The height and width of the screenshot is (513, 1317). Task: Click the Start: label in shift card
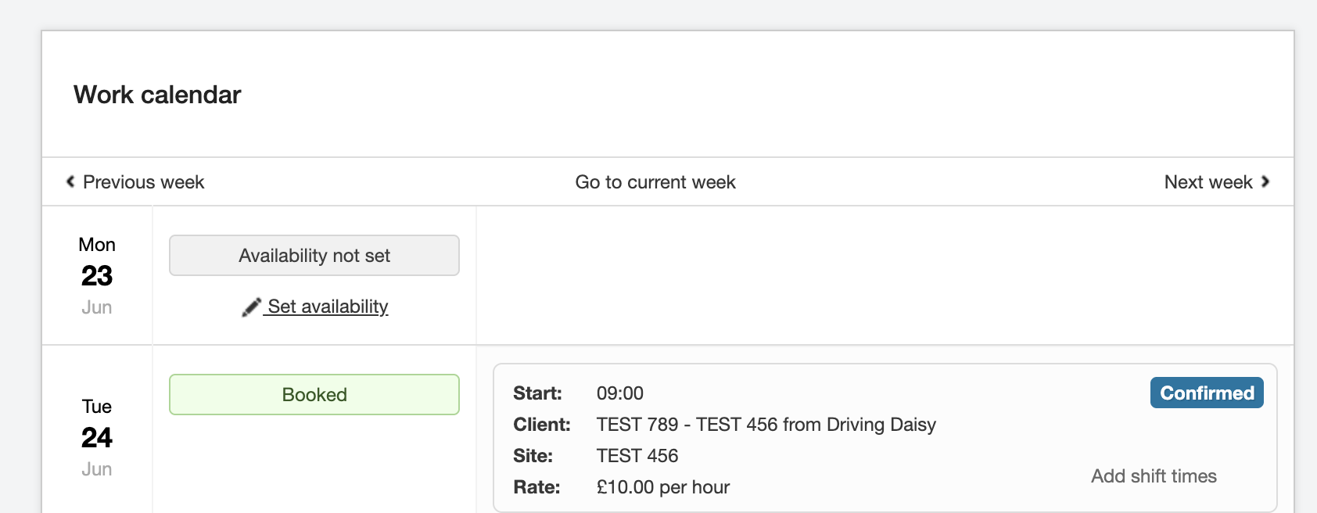(x=537, y=393)
